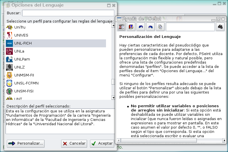Close the Opciones del Lenguaje dialog
This screenshot has height=152, width=228.
tap(114, 5)
